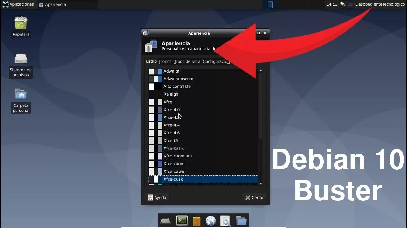407x228 pixels.
Task: Switch to the Iconos tab
Action: [x=165, y=62]
